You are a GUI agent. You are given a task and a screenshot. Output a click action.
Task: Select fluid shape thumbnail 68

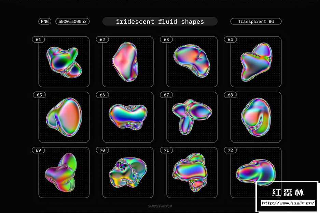coord(256,117)
